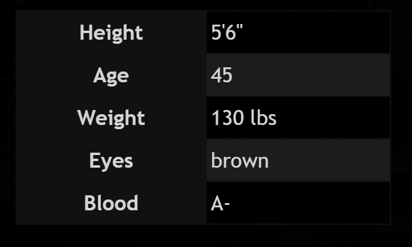
Task: Select the brown eye color value
Action: [x=240, y=160]
